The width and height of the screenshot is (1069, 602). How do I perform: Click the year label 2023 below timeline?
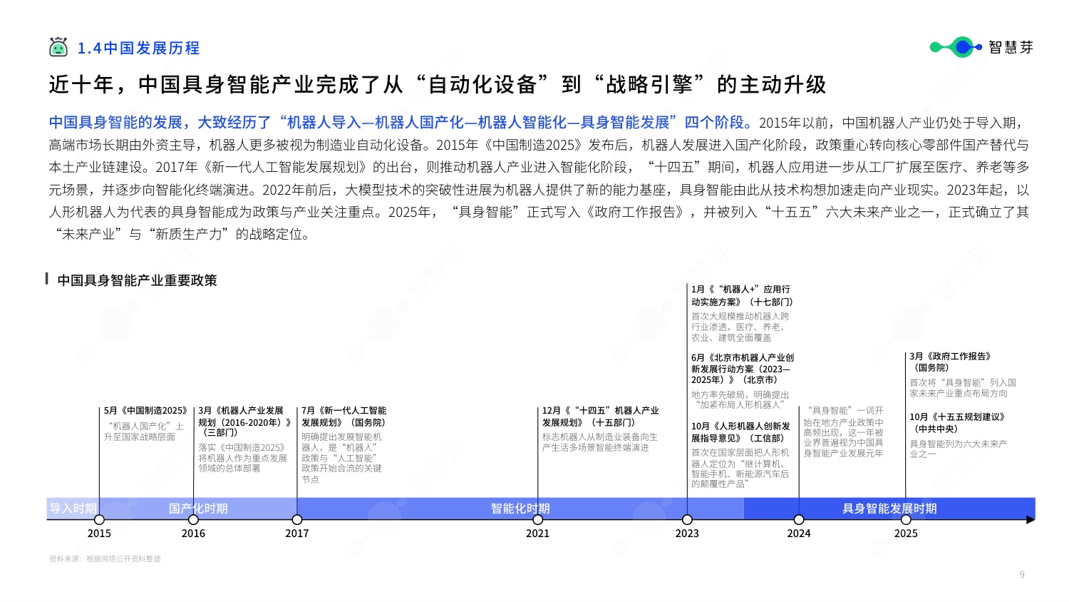[x=687, y=534]
